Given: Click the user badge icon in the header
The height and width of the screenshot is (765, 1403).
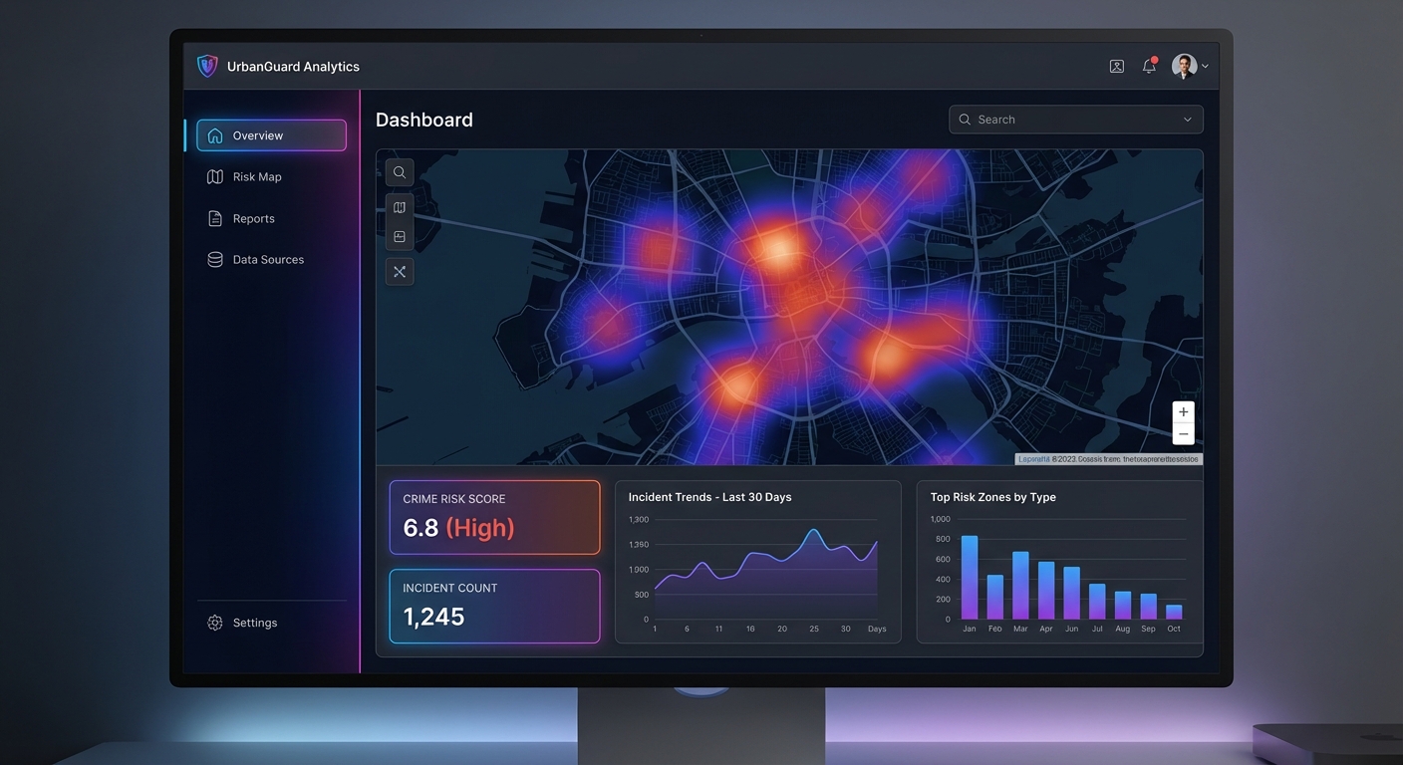Looking at the screenshot, I should [1115, 66].
